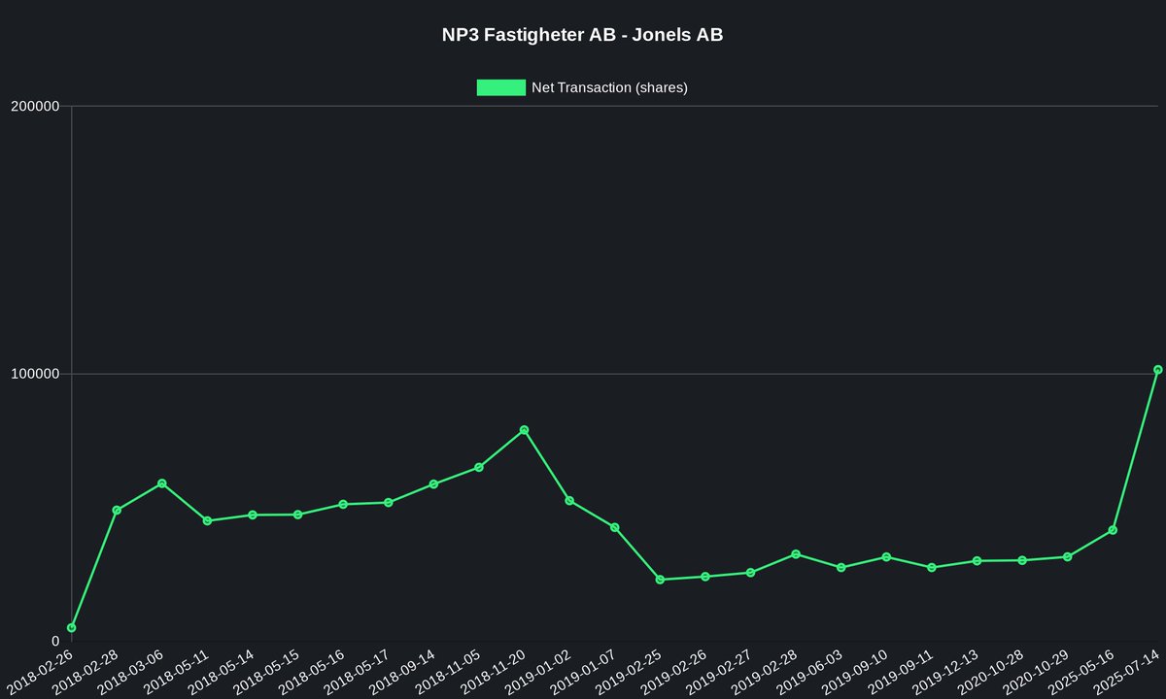The image size is (1166, 699).
Task: Select data point for 2018-09-14
Action: coord(433,484)
